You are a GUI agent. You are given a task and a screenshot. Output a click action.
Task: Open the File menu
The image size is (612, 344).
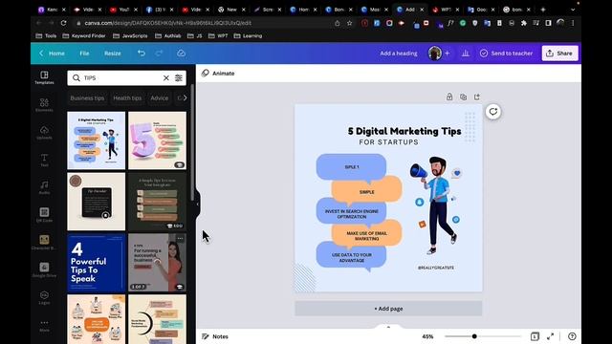pyautogui.click(x=84, y=54)
